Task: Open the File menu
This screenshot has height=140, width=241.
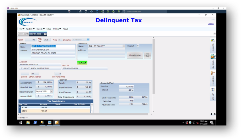Action: tap(22, 29)
